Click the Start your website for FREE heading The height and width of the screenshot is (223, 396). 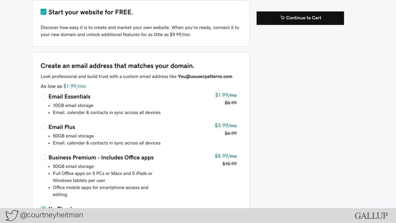click(x=90, y=12)
